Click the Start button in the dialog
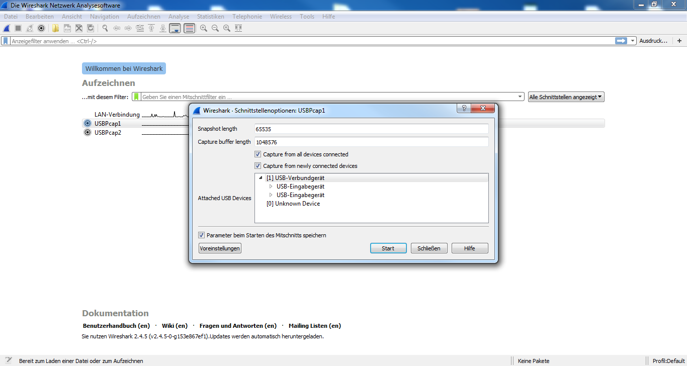The width and height of the screenshot is (687, 366). (x=388, y=248)
